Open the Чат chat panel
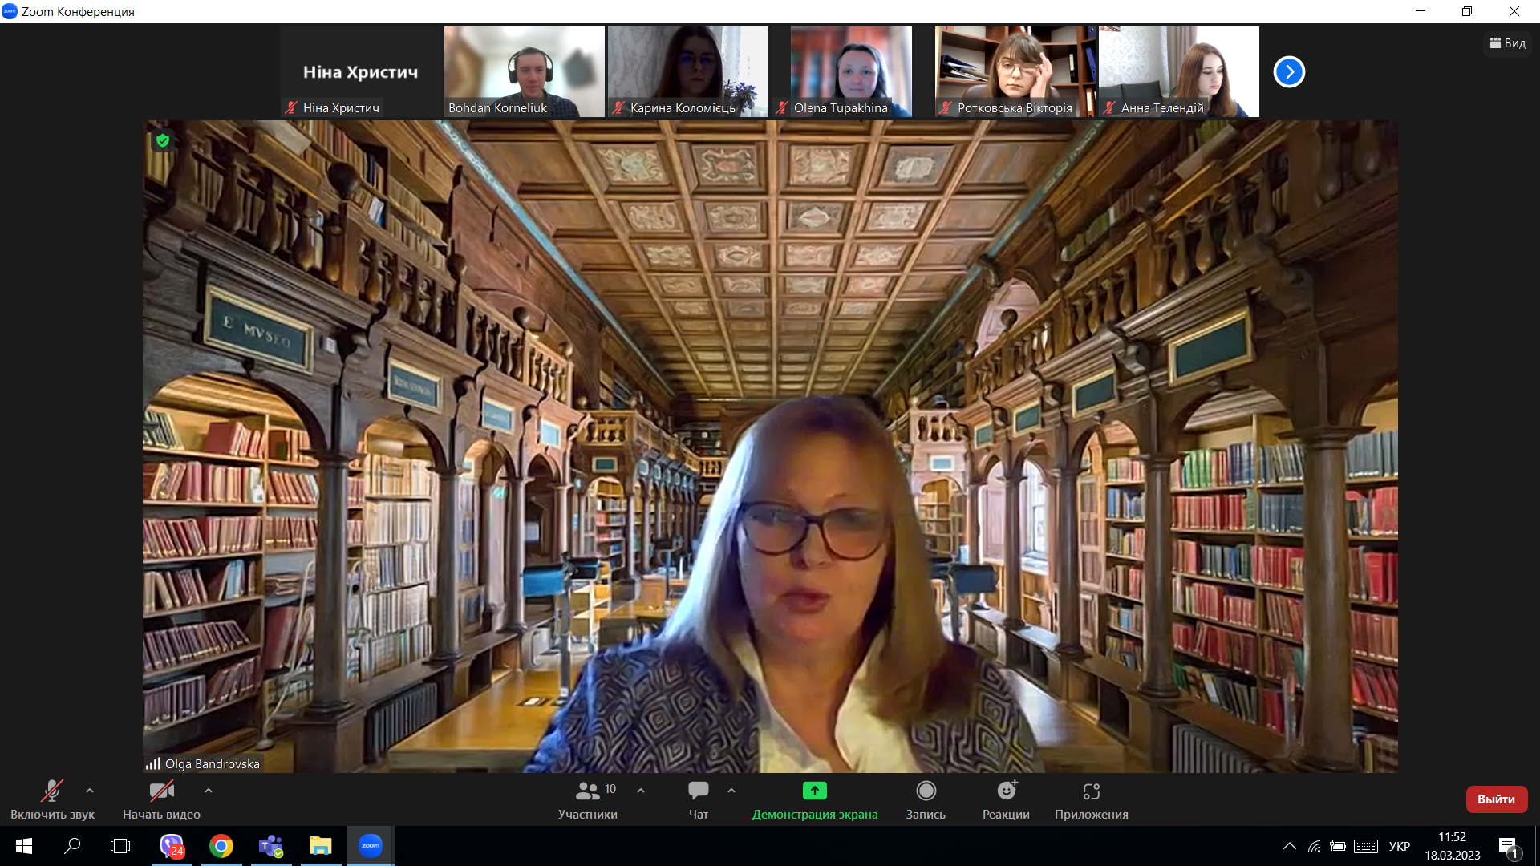1540x866 pixels. [x=699, y=800]
